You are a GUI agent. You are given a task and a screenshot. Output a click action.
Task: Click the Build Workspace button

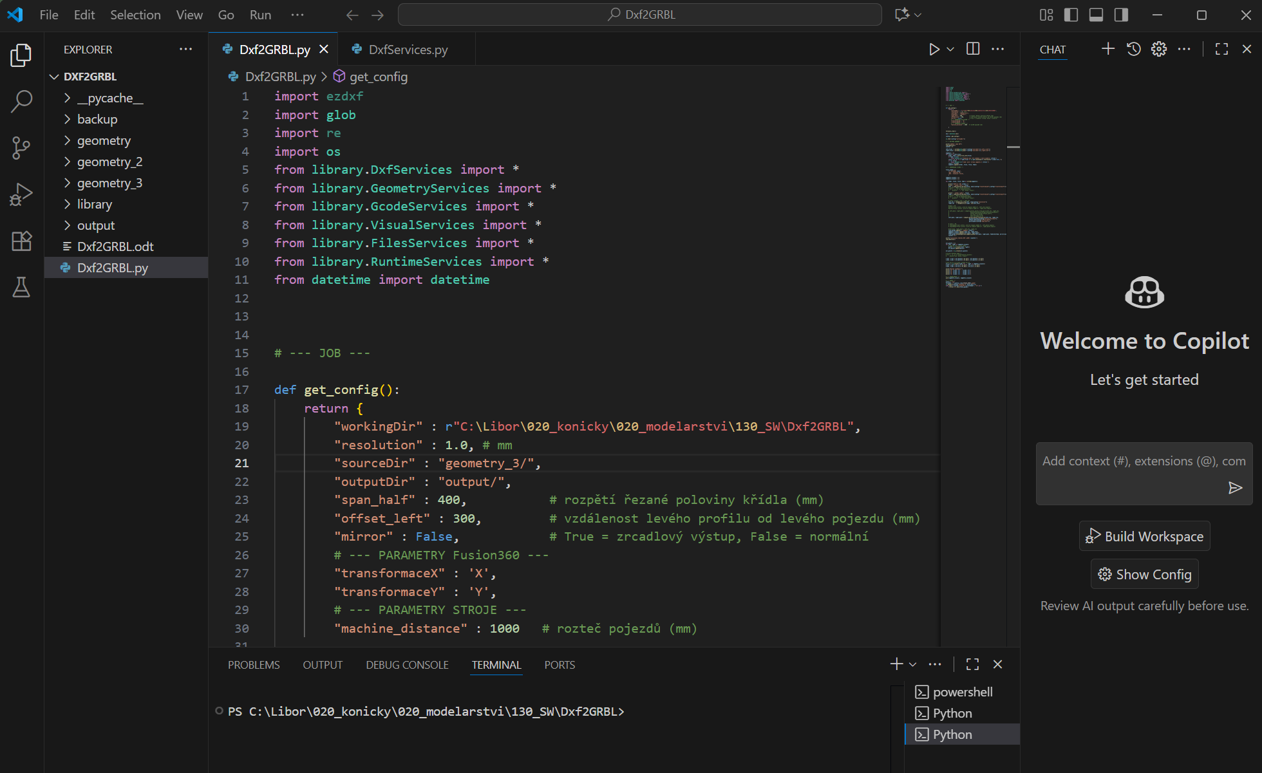[x=1144, y=536]
